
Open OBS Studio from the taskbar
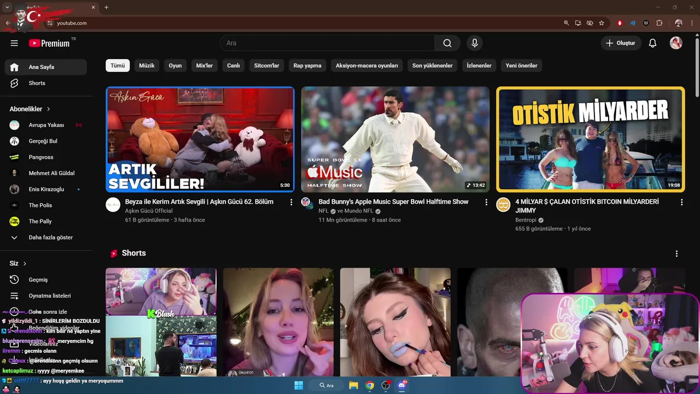386,385
